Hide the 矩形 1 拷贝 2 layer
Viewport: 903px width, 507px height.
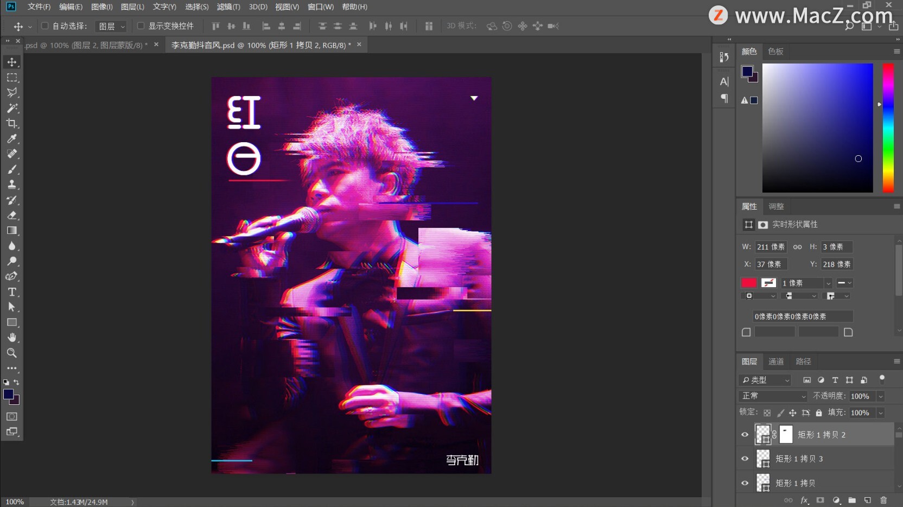tap(745, 434)
